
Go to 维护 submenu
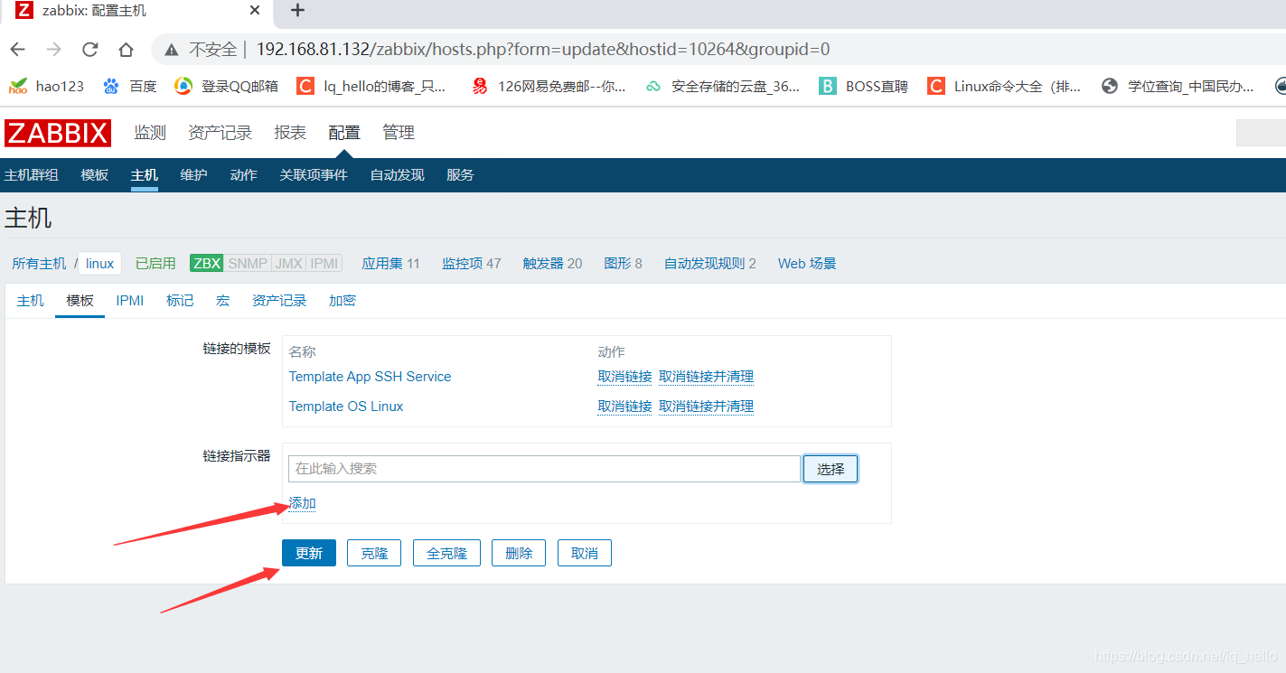[193, 175]
